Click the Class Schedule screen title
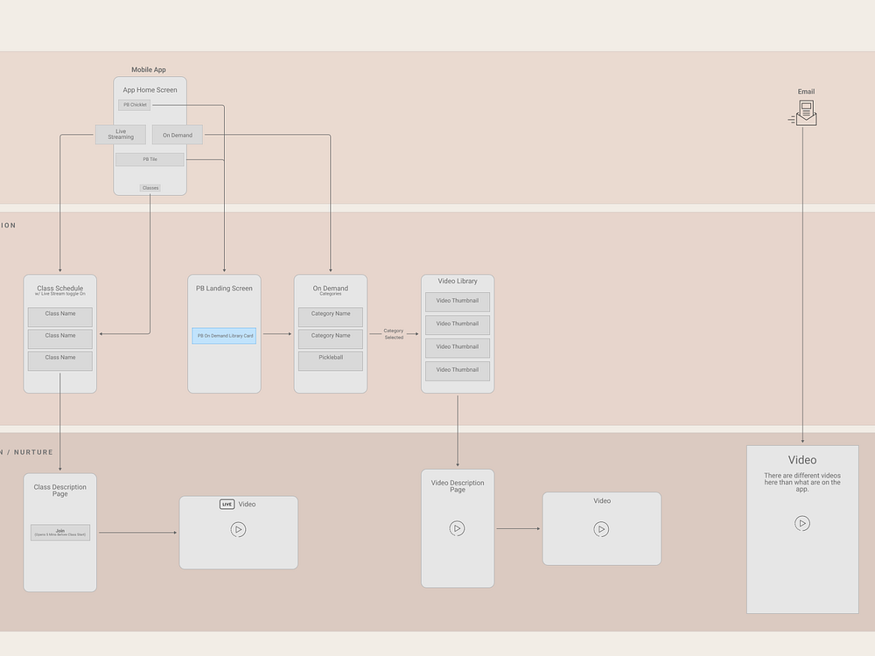 coord(60,289)
